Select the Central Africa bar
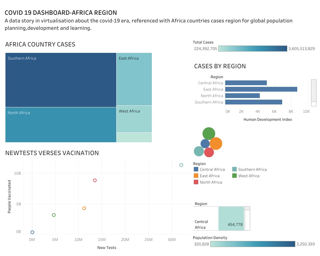The width and height of the screenshot is (320, 256). pyautogui.click(x=246, y=83)
